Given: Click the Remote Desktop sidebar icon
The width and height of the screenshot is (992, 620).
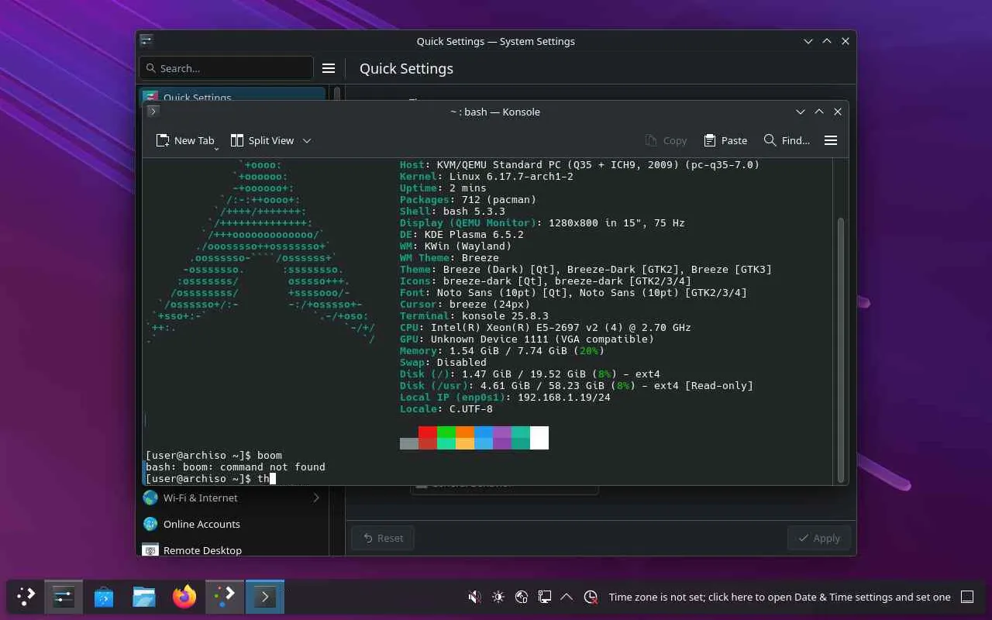Looking at the screenshot, I should (150, 549).
